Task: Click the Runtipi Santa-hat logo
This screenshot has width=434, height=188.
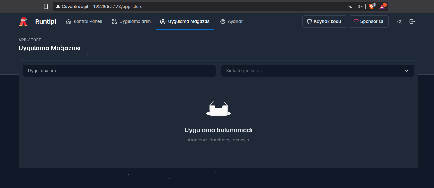Action: pyautogui.click(x=23, y=21)
